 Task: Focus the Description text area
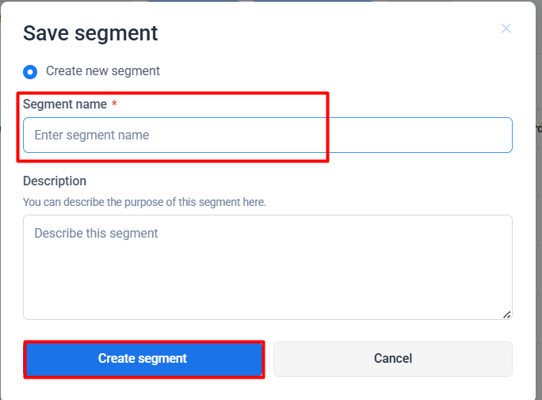tap(267, 267)
